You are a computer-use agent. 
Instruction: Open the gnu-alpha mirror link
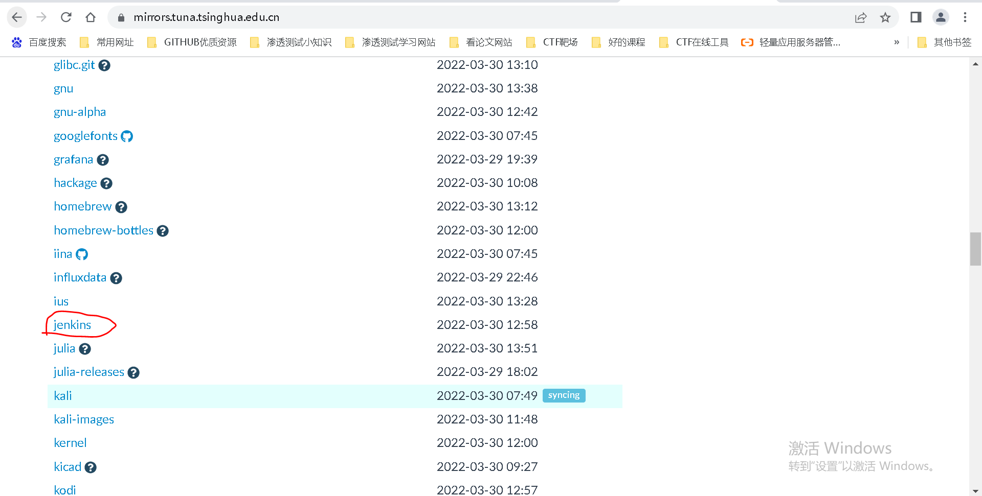[80, 112]
